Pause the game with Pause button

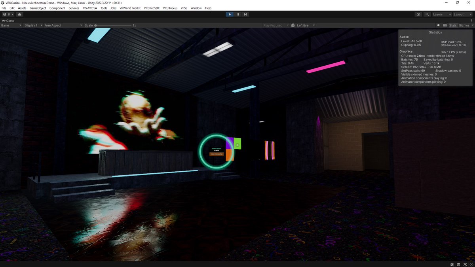pos(237,14)
